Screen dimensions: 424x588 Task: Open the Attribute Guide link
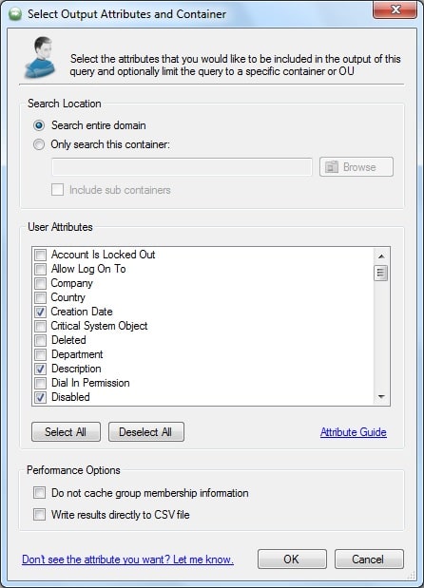click(x=353, y=432)
